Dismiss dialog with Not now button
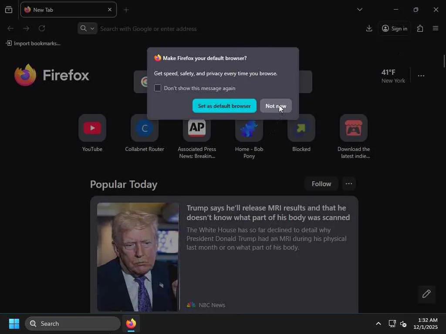This screenshot has width=446, height=334. click(276, 106)
